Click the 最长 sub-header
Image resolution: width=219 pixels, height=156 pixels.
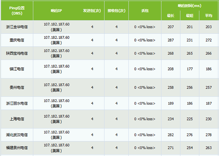171,15
